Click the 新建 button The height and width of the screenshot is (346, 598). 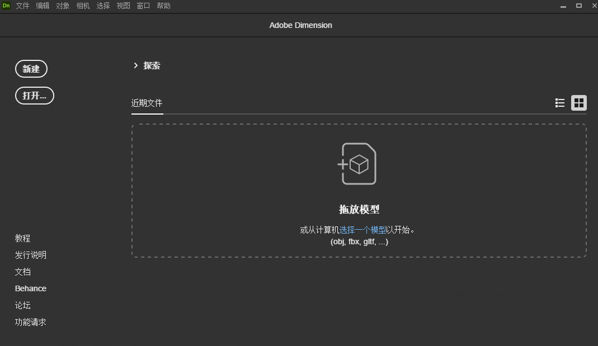pyautogui.click(x=31, y=69)
